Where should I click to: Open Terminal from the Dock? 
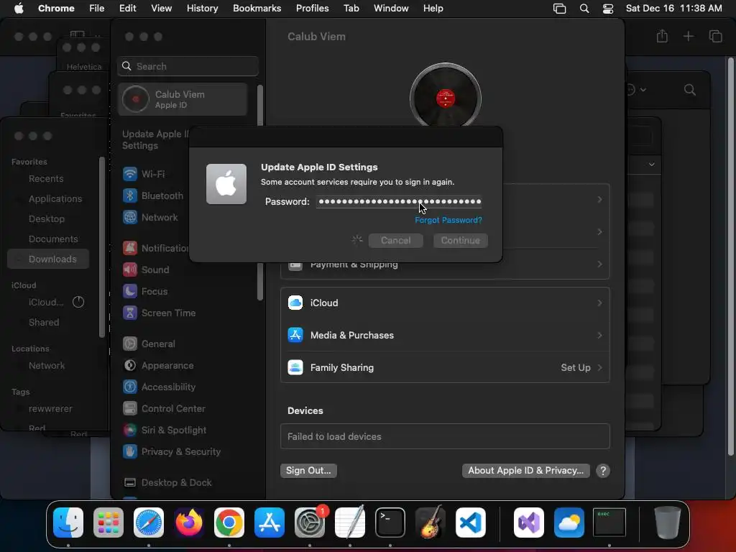390,523
